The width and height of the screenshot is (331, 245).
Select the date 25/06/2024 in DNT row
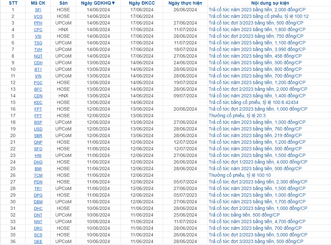tap(185, 215)
